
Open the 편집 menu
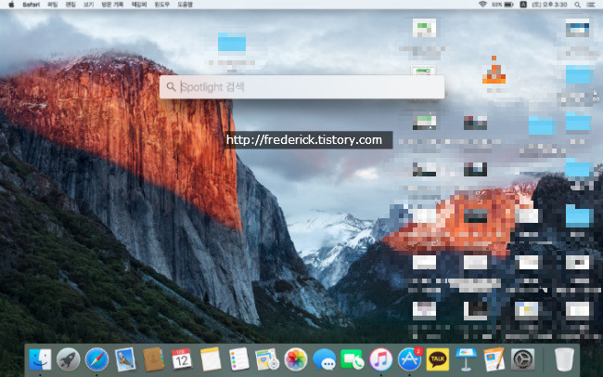tap(71, 5)
